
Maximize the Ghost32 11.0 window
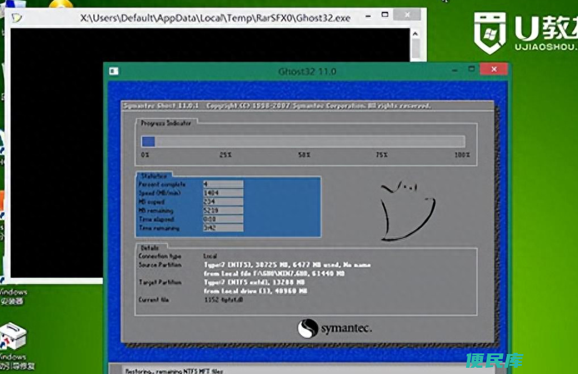472,69
